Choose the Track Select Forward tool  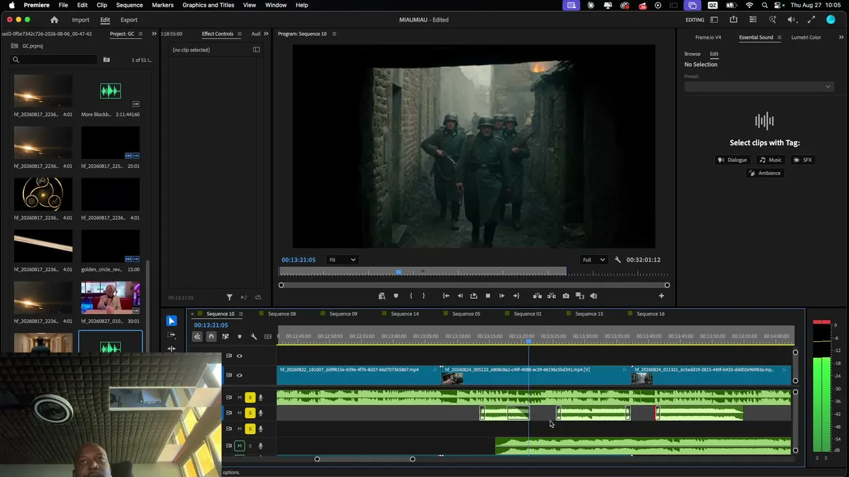click(x=171, y=335)
